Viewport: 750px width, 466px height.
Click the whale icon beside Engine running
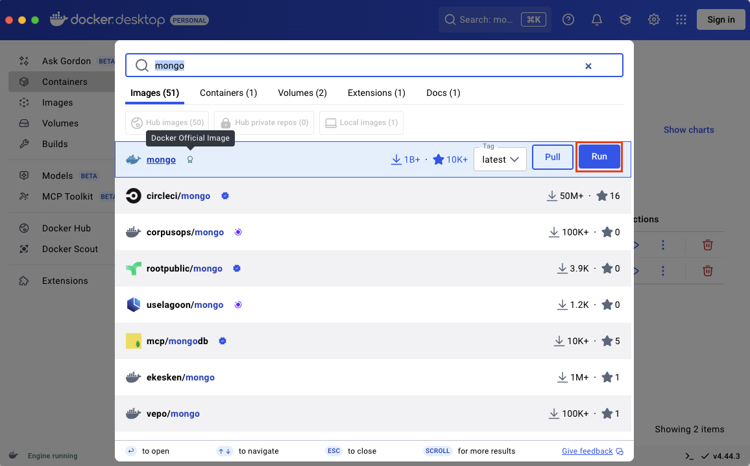14,455
